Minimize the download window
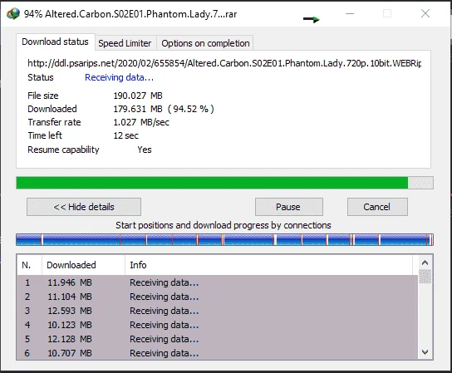452x373 pixels. point(350,13)
